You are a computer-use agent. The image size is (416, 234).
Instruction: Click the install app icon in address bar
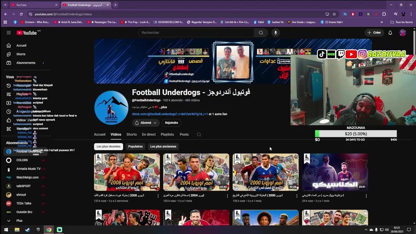click(x=327, y=14)
